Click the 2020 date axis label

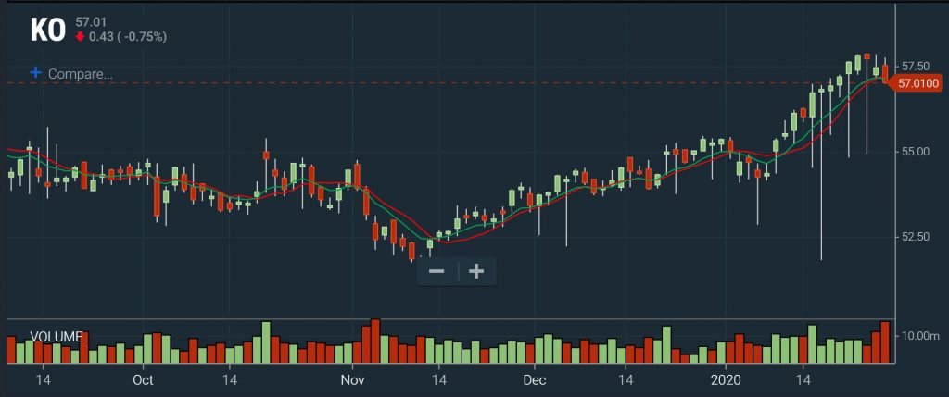pyautogui.click(x=725, y=380)
